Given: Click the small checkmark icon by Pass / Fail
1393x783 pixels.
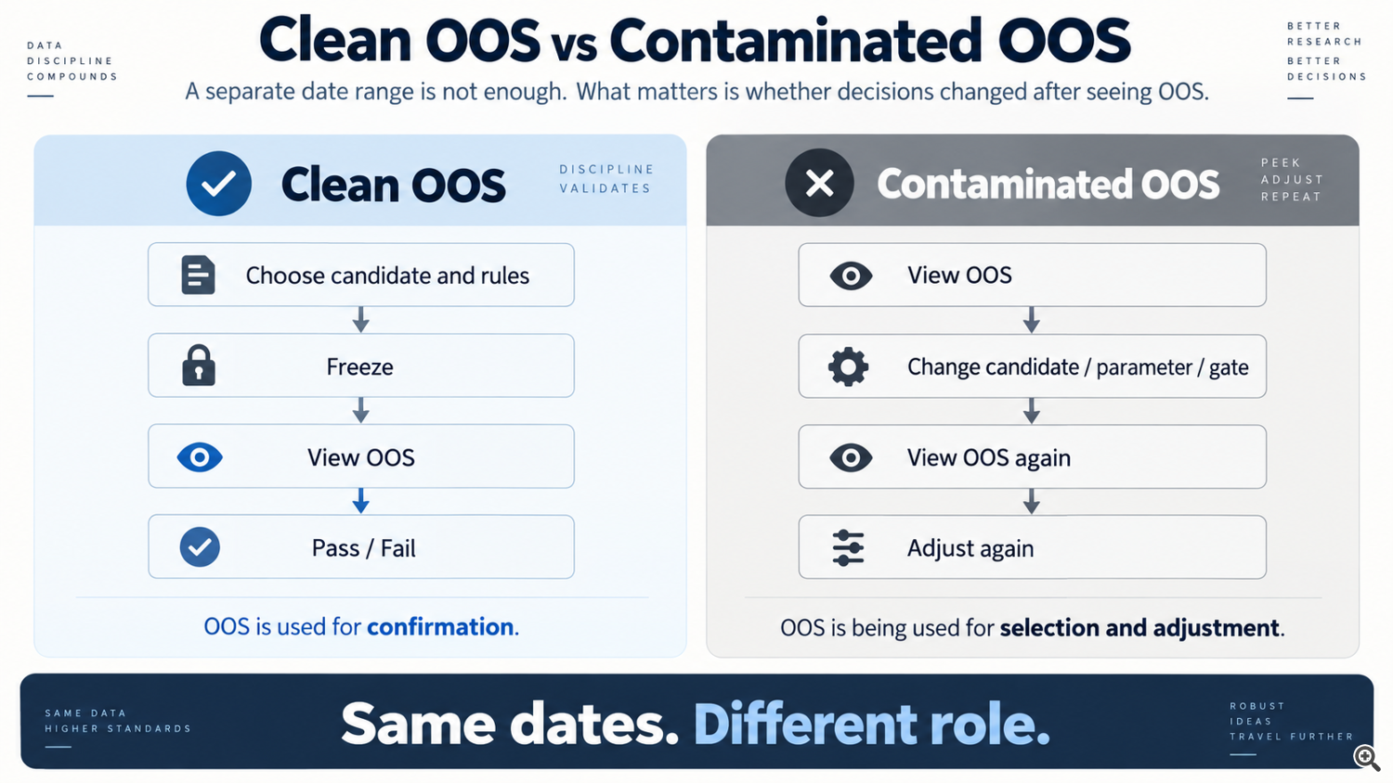Looking at the screenshot, I should point(200,547).
